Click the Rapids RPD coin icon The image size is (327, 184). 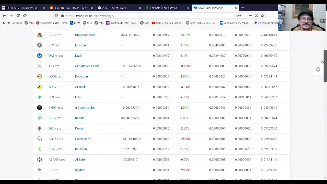39,118
